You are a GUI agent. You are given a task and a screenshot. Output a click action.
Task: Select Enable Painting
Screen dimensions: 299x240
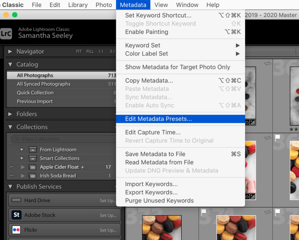(x=181, y=32)
